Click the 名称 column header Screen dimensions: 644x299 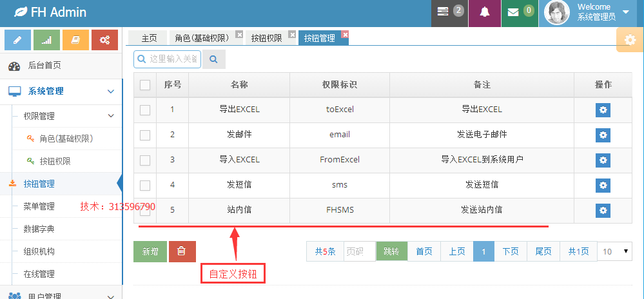(239, 84)
